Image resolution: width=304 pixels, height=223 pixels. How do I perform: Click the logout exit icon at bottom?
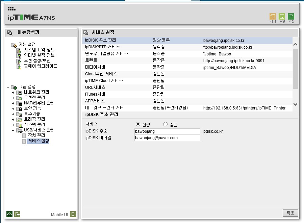click(x=17, y=214)
